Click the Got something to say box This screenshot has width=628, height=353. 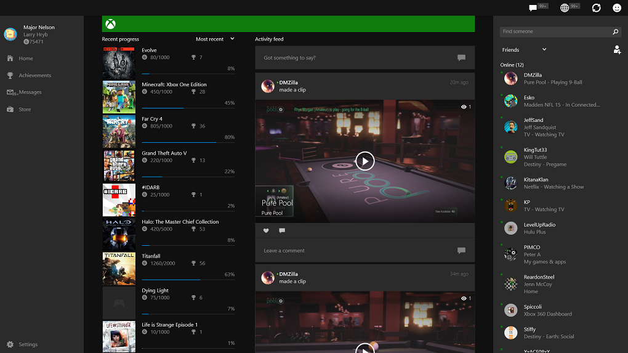(x=357, y=58)
